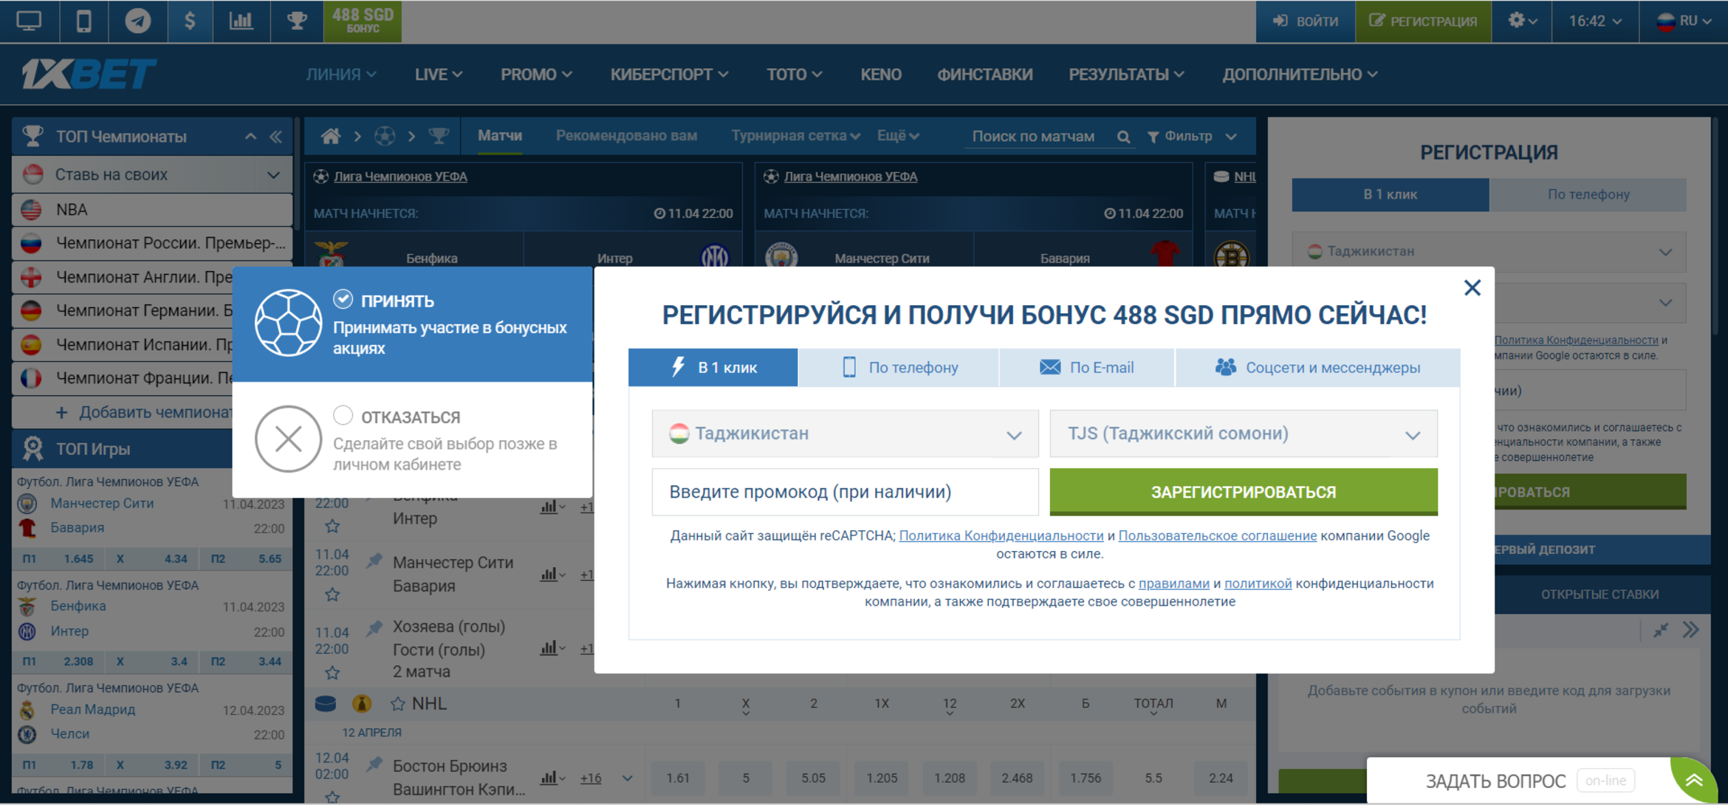
Task: Open the statistics bar chart icon
Action: tap(241, 21)
